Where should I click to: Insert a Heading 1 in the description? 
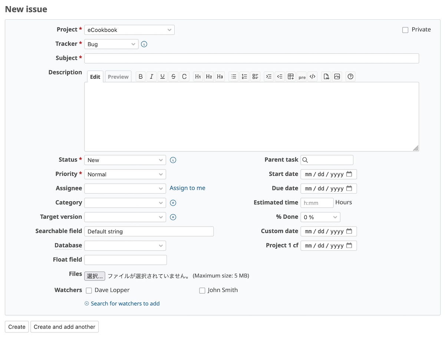[x=198, y=76]
